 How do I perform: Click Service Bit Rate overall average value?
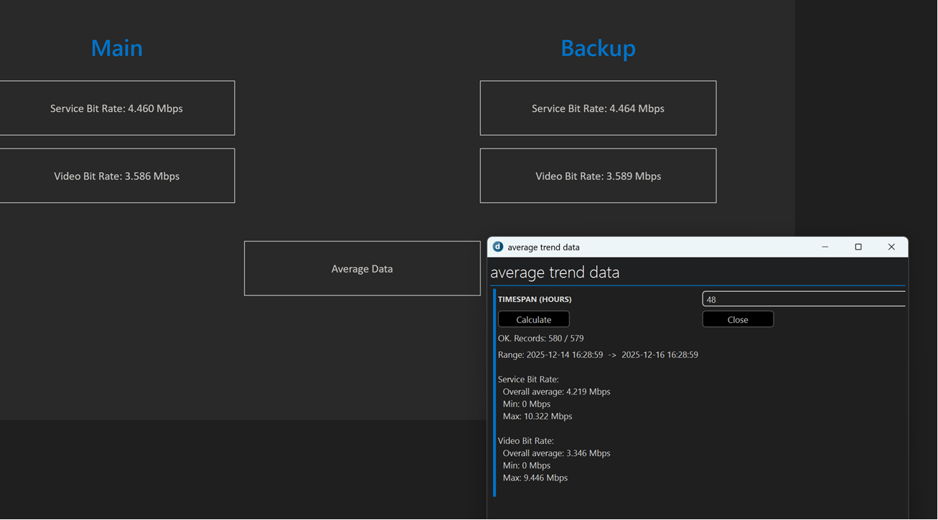coord(556,392)
